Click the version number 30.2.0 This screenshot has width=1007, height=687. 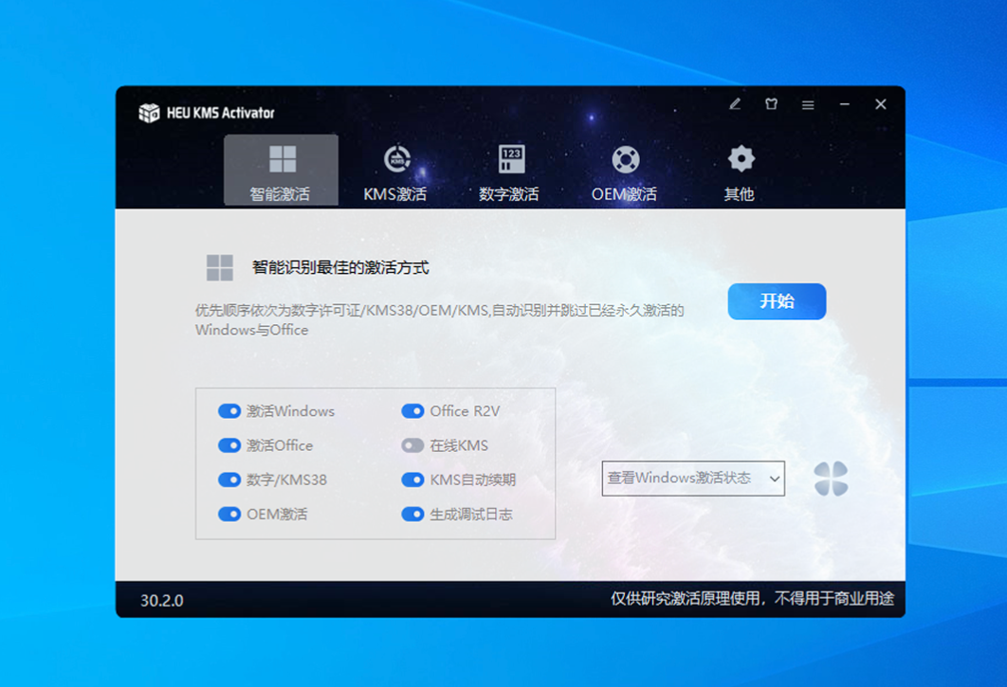click(162, 601)
